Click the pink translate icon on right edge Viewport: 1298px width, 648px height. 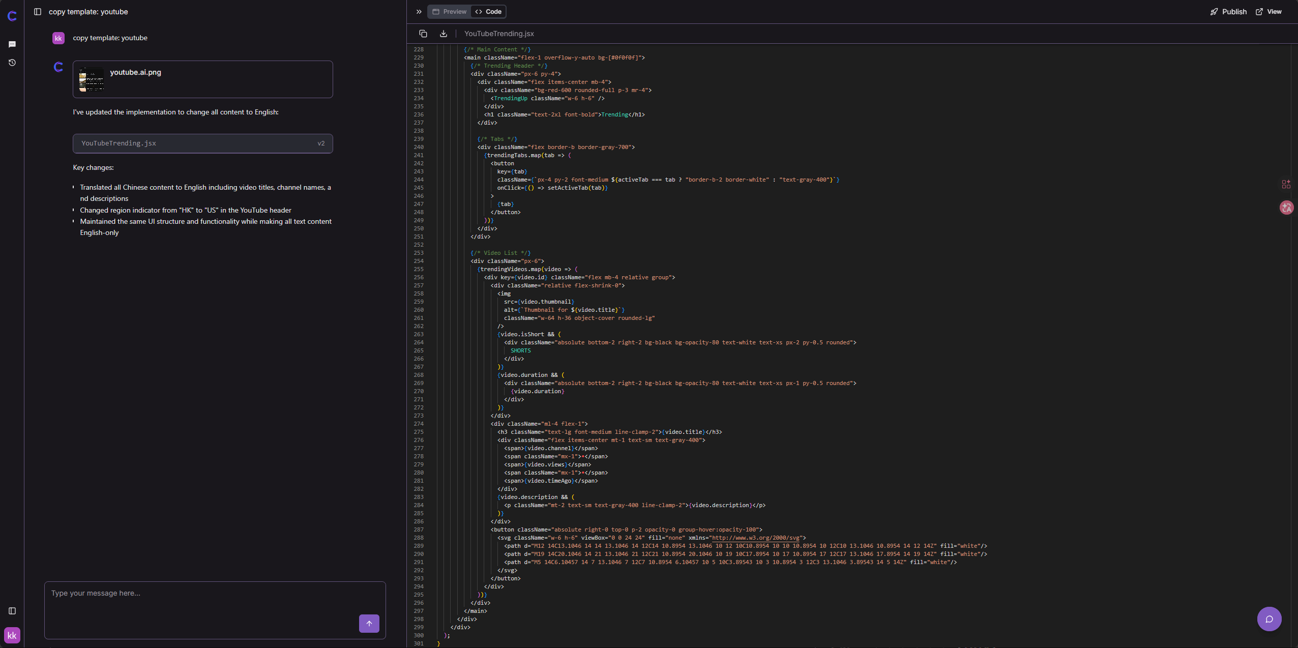[x=1286, y=208]
